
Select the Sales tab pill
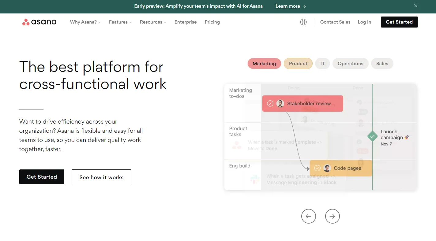382,64
